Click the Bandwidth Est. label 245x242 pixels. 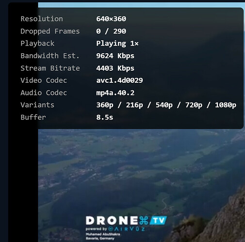click(x=50, y=56)
